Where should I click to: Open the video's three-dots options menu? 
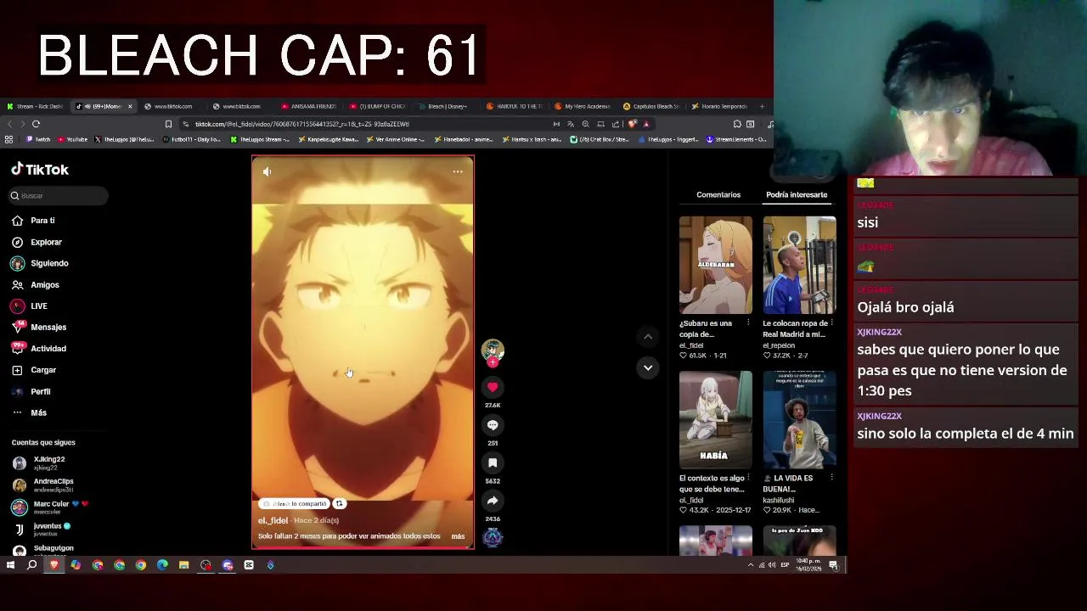click(x=458, y=171)
